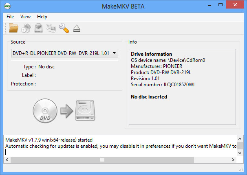Click the vertical scrollbar thumb in the log
The width and height of the screenshot is (247, 175).
240,146
